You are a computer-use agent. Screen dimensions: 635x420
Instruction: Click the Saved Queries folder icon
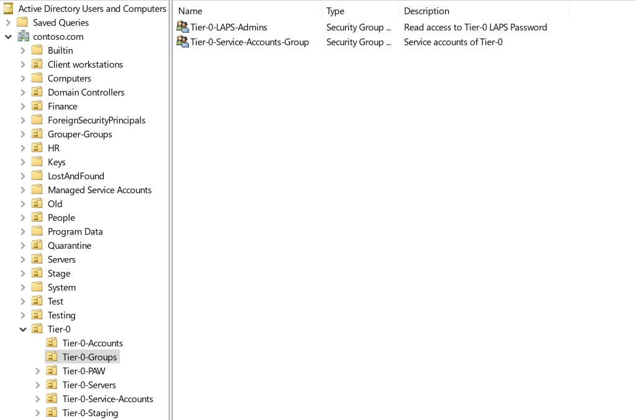click(x=23, y=22)
